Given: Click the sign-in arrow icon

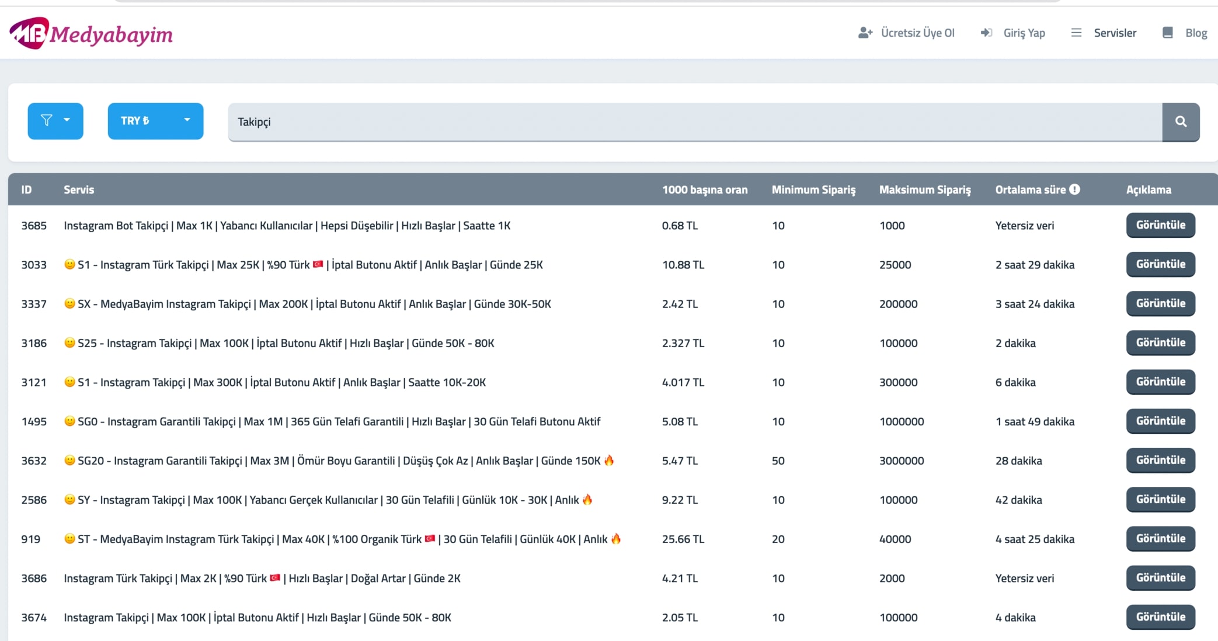Looking at the screenshot, I should coord(986,33).
